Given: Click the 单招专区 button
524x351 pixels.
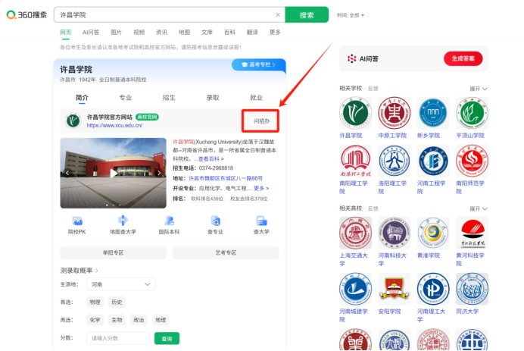Looking at the screenshot, I should 114,252.
